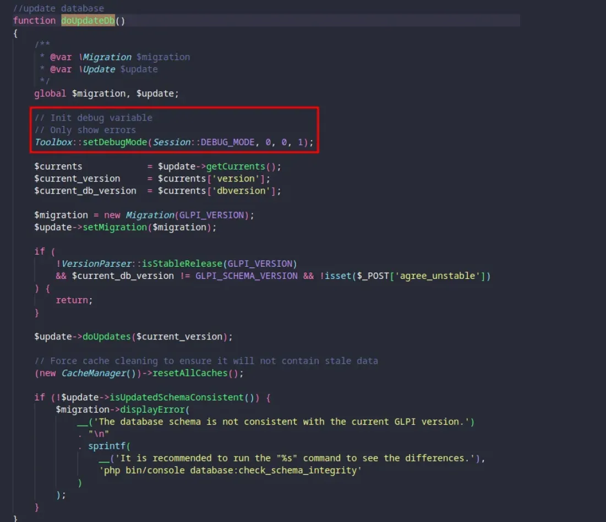Click 'global $migration, $update;' line
Viewport: 606px width, 522px height.
point(106,94)
